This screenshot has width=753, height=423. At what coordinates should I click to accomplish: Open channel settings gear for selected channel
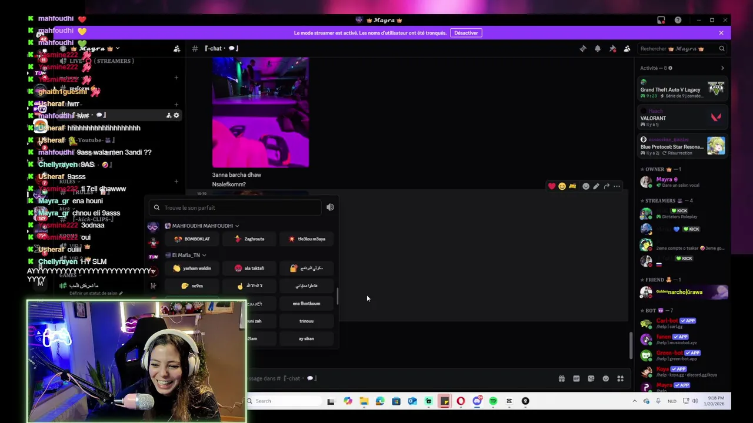[x=176, y=115]
